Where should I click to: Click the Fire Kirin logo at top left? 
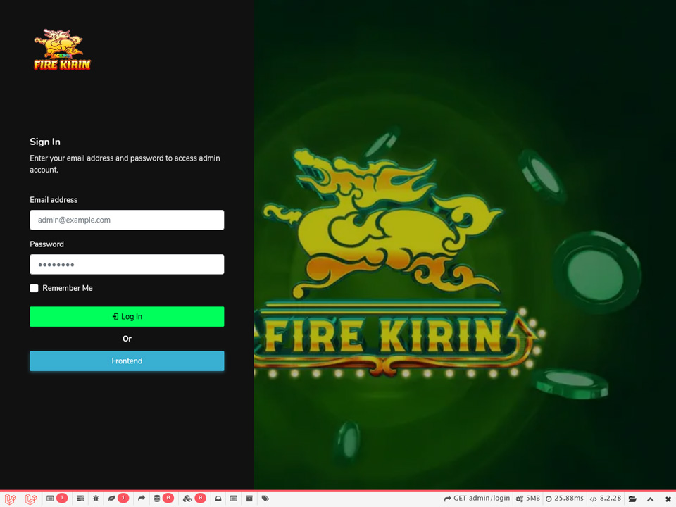click(62, 49)
